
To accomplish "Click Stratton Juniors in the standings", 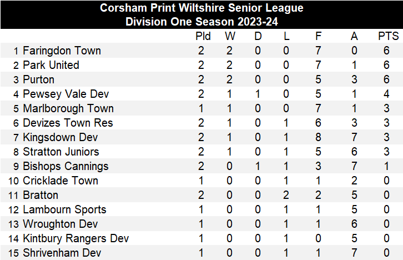I will [x=61, y=152].
